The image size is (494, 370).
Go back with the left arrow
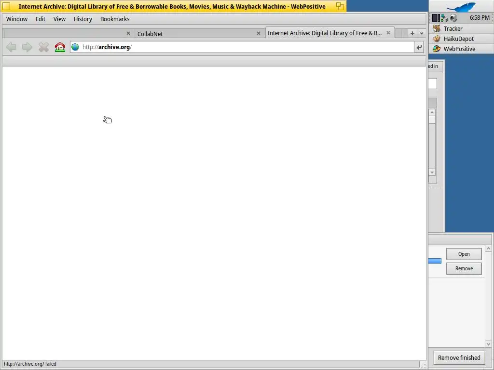click(12, 47)
